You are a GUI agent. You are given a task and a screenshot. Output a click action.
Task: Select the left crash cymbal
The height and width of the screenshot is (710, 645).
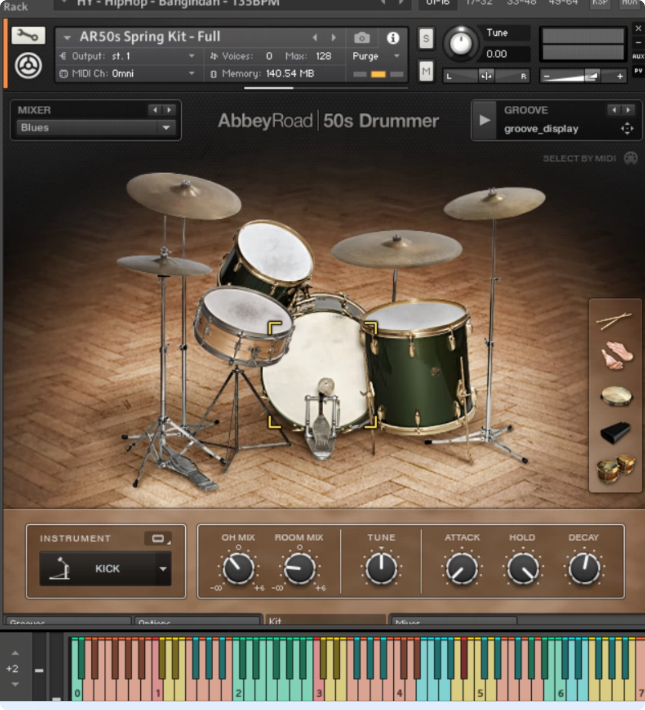point(183,196)
